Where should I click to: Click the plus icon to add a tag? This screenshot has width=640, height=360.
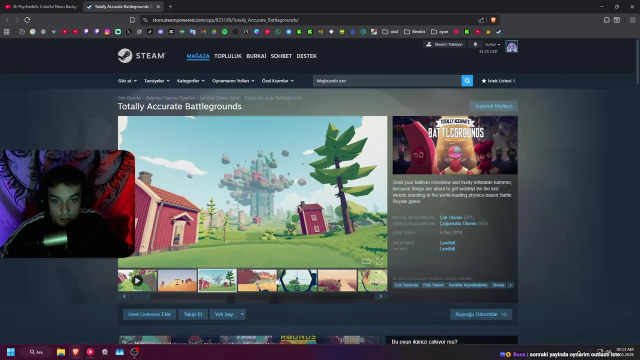pos(510,285)
